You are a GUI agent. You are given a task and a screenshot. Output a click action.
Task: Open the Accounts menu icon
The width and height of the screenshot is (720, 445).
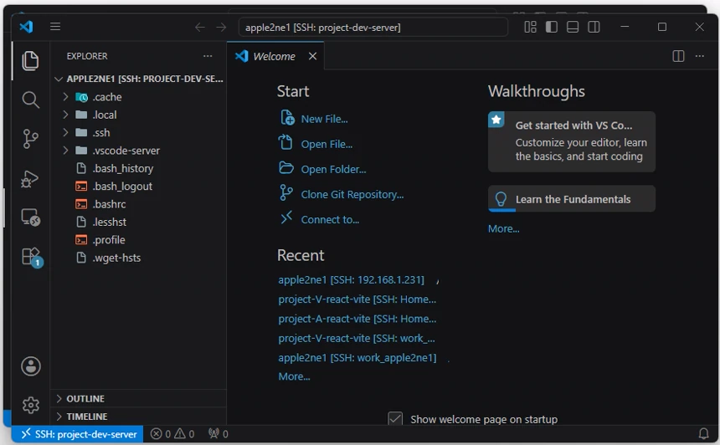pos(31,366)
